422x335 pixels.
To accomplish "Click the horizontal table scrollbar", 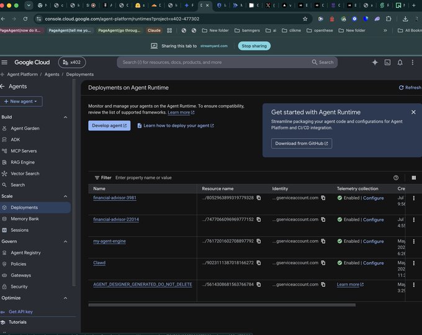I will point(222,305).
